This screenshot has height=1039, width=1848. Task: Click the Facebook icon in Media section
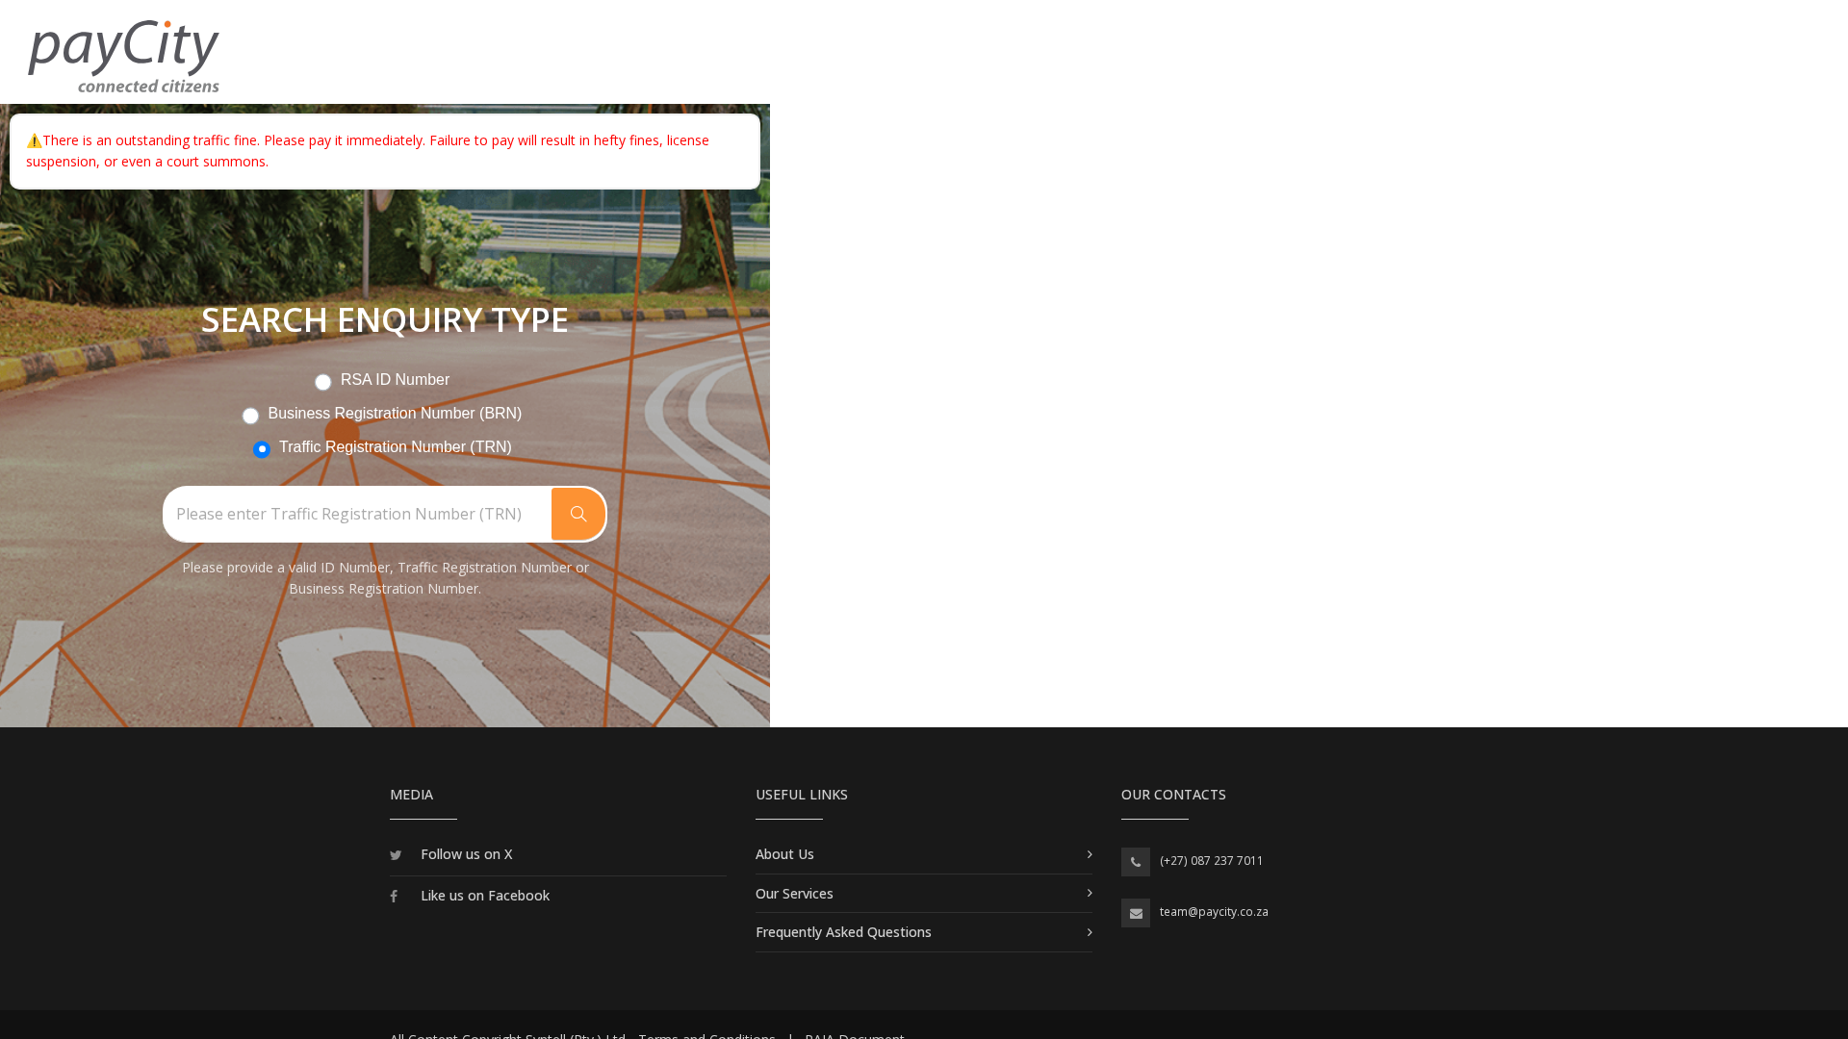394,896
